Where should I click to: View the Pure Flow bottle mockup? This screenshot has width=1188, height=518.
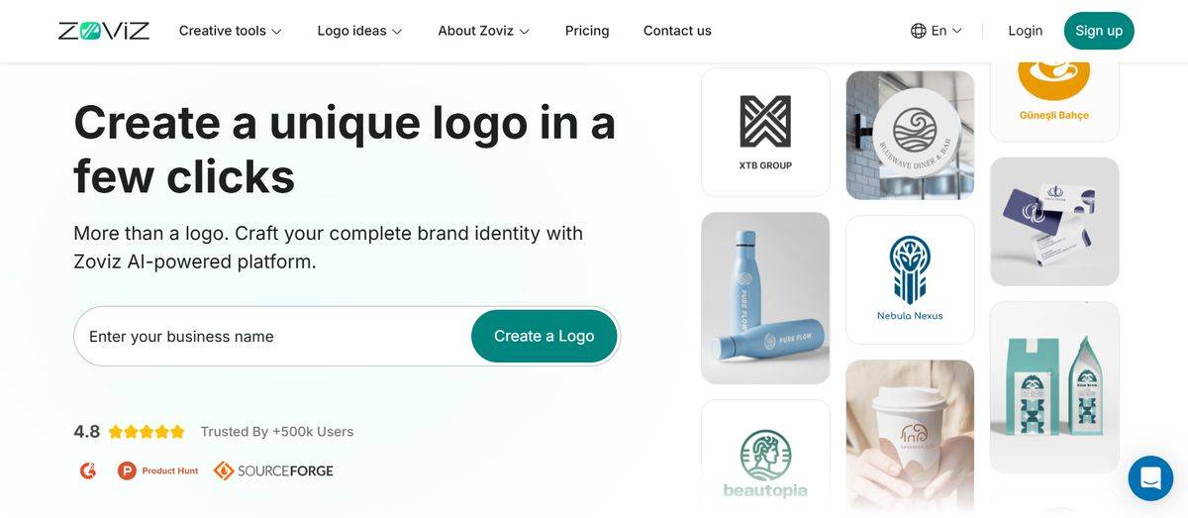(765, 297)
